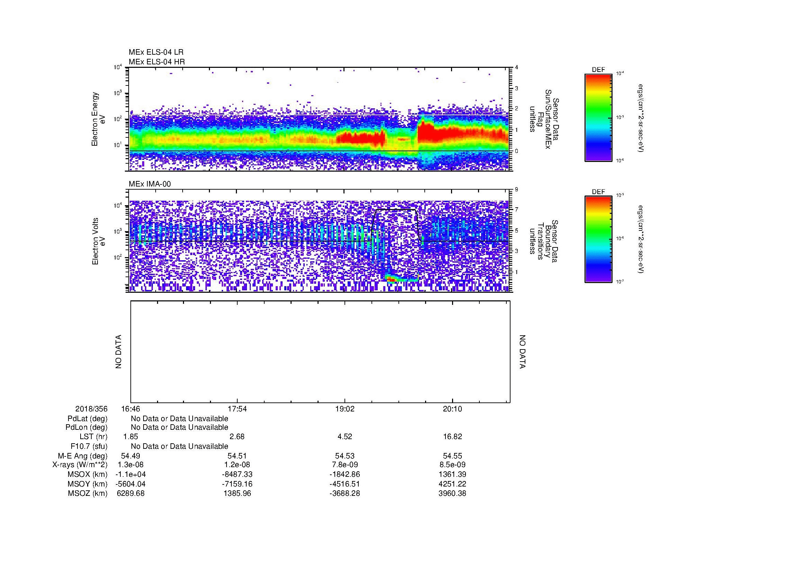
Task: Click the LST value '16.82'
Action: (x=452, y=437)
